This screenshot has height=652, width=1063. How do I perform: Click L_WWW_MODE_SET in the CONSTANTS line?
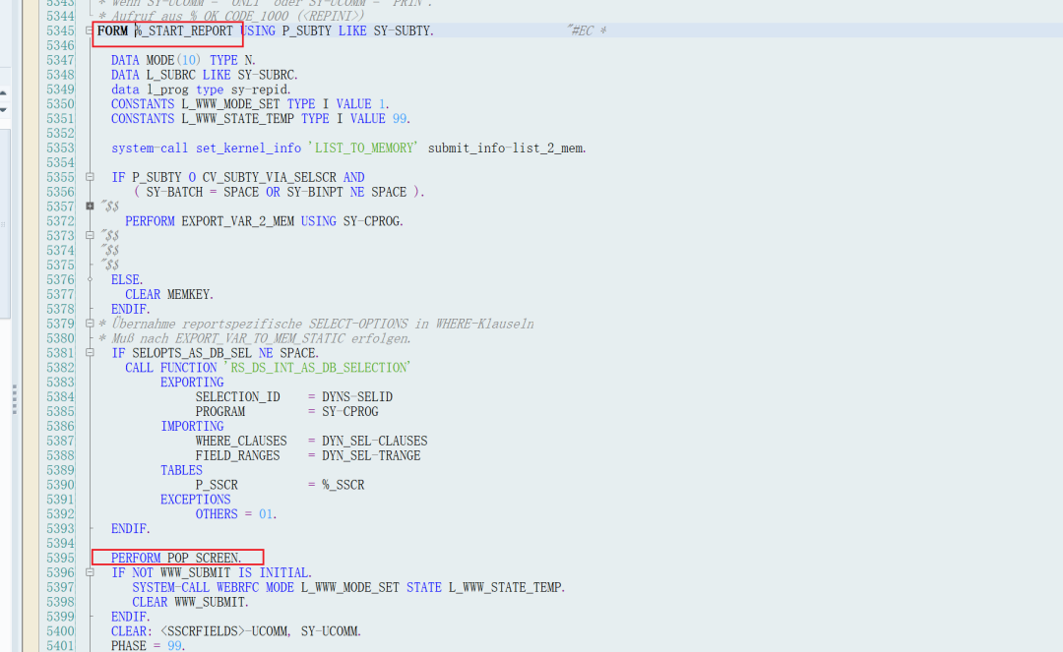pyautogui.click(x=230, y=104)
